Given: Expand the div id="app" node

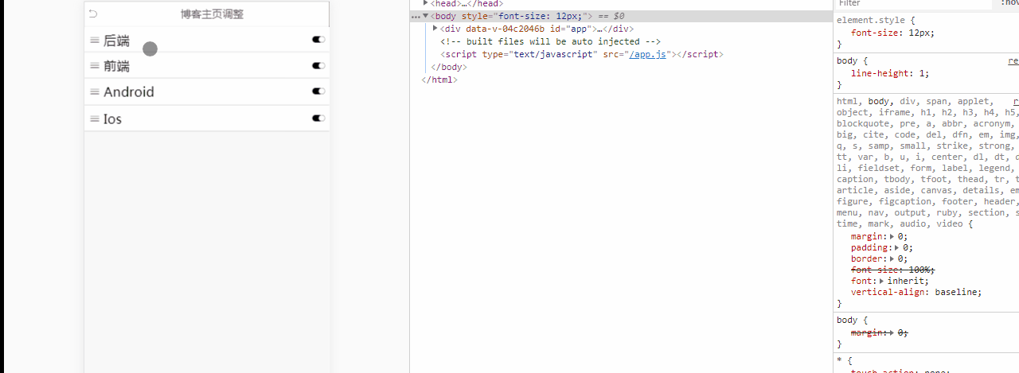Looking at the screenshot, I should 435,29.
